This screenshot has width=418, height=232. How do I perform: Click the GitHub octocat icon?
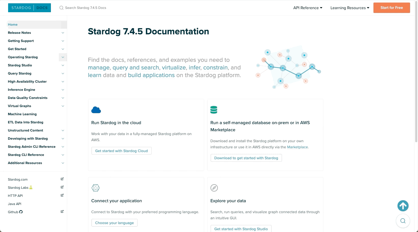coord(21,212)
